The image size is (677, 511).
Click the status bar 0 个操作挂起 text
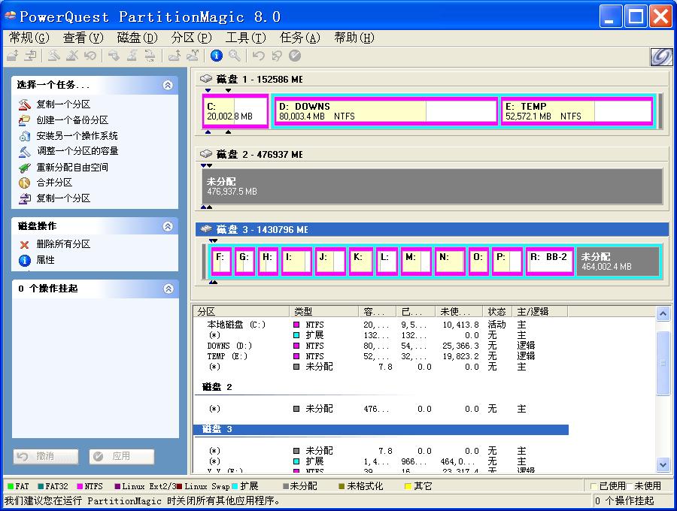pyautogui.click(x=624, y=500)
